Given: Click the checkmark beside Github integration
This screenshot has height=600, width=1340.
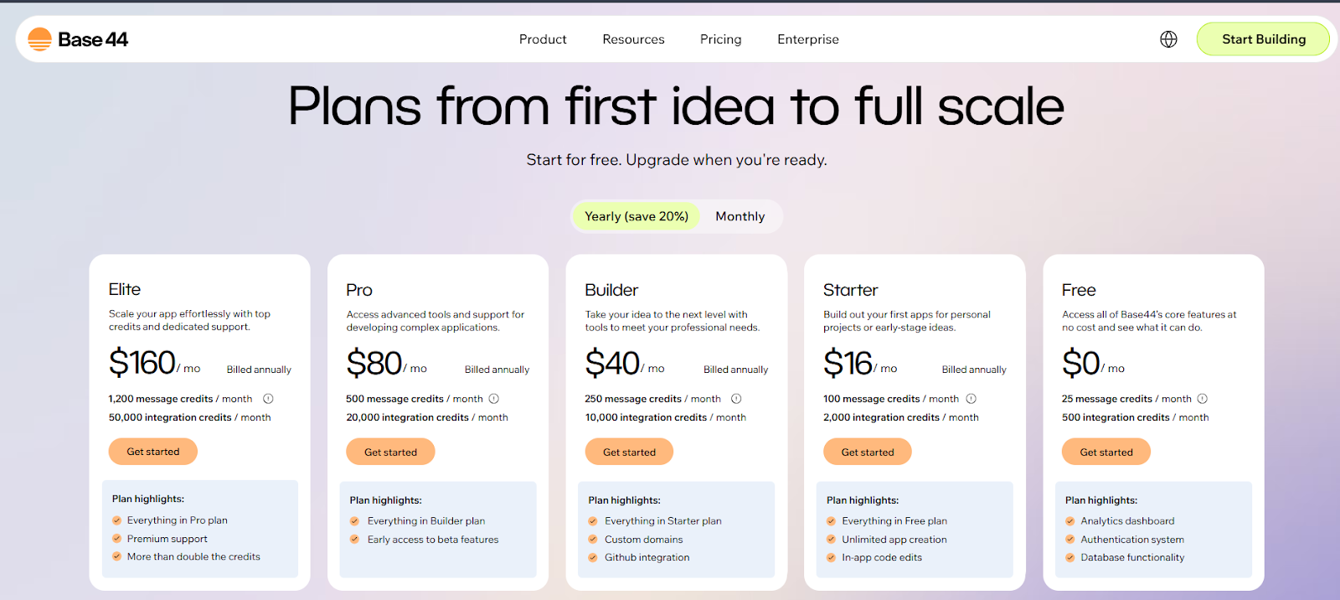Looking at the screenshot, I should click(593, 557).
